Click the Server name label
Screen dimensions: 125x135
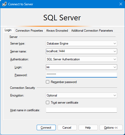[x=18, y=51]
